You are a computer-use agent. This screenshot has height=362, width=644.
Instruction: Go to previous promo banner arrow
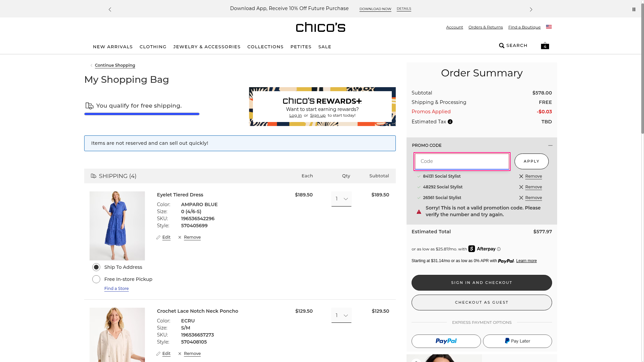110,9
